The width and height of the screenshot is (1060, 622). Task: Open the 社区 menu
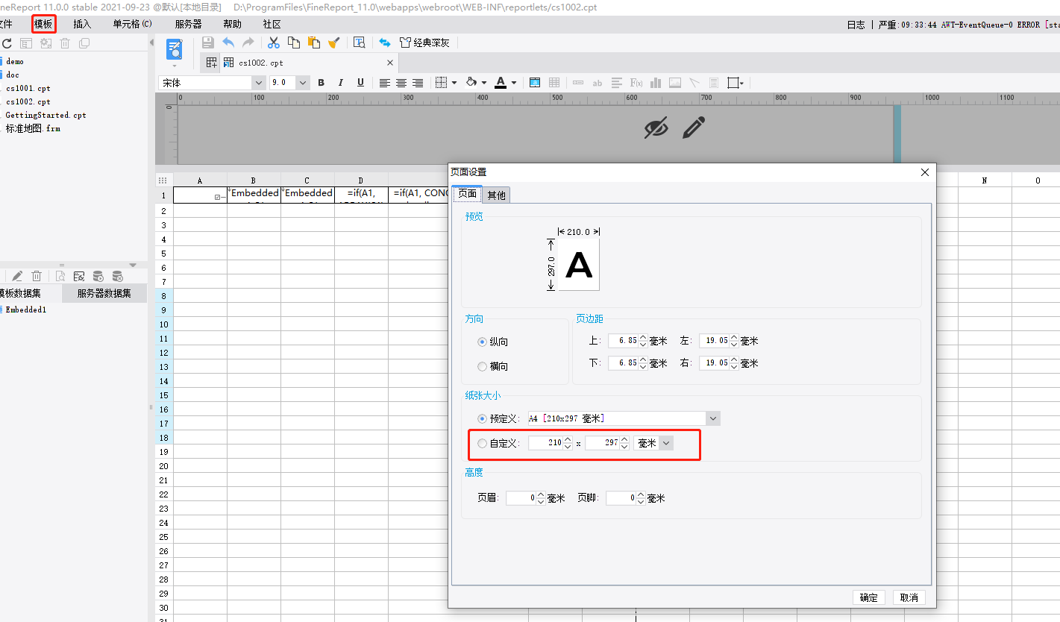coord(272,24)
